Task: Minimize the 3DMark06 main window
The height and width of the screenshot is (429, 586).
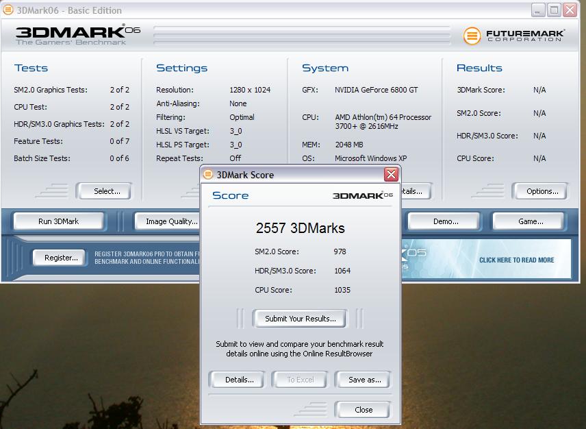Action: pos(538,10)
